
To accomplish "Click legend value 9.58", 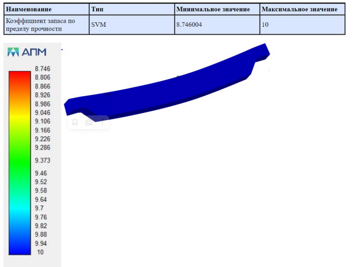I will [41, 191].
